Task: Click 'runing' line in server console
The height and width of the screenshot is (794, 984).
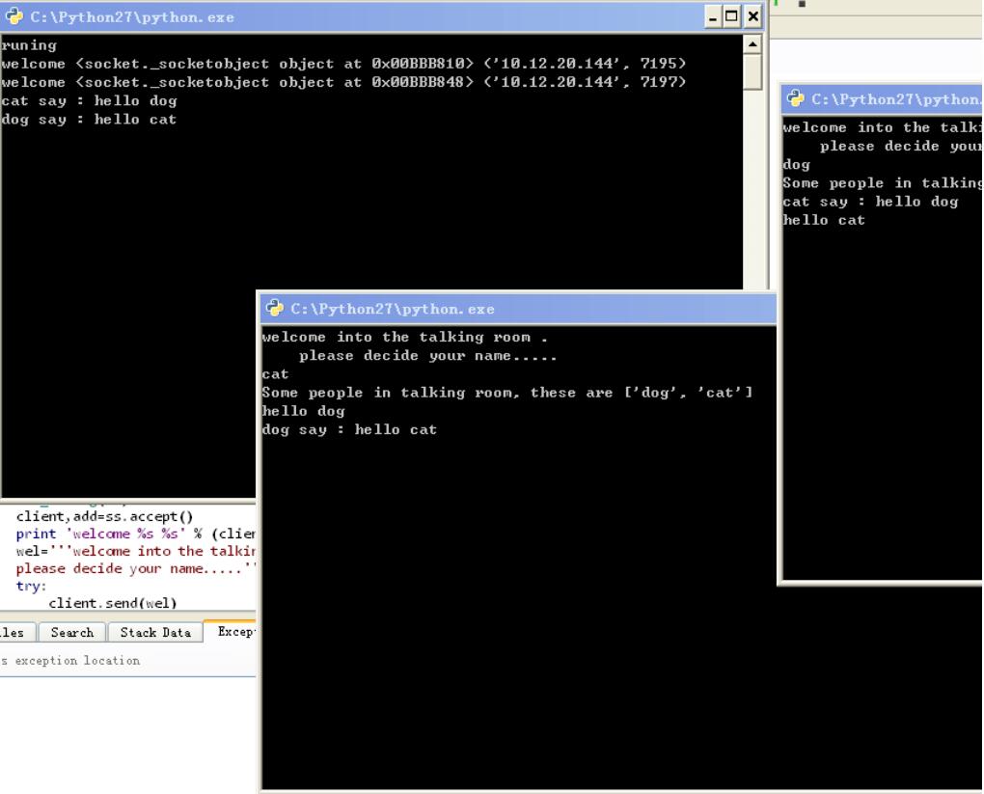Action: coord(29,45)
